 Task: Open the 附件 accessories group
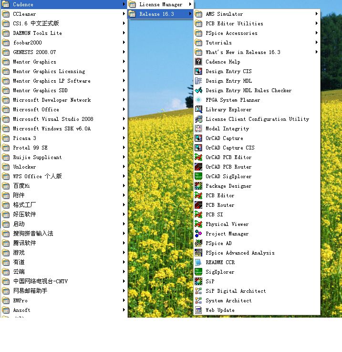click(64, 195)
